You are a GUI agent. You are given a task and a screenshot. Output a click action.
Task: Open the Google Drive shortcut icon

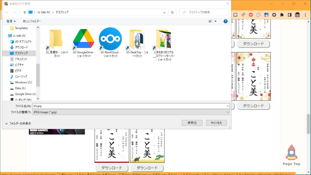coord(83,39)
